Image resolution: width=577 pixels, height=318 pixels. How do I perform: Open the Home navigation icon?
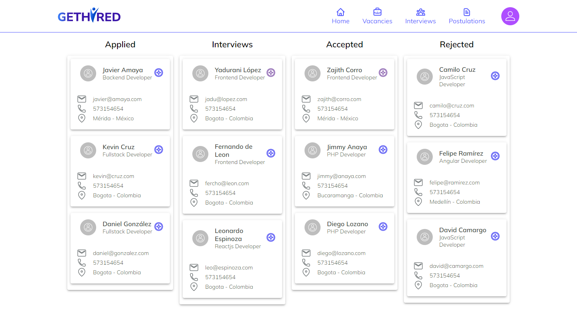[340, 12]
